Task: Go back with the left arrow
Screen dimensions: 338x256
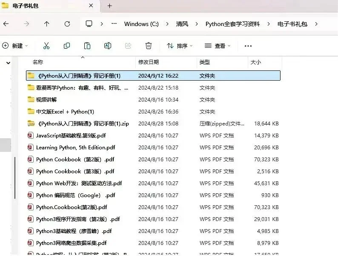Action: pyautogui.click(x=6, y=24)
